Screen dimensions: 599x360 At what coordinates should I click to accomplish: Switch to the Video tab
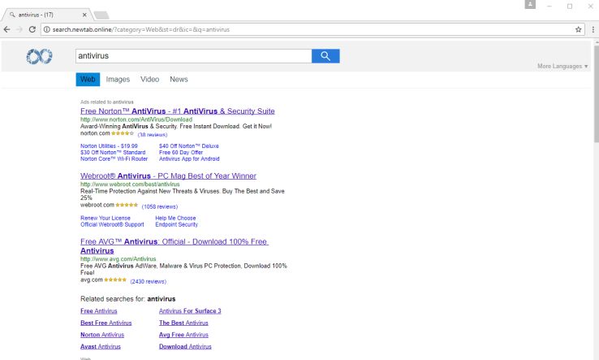click(x=149, y=79)
